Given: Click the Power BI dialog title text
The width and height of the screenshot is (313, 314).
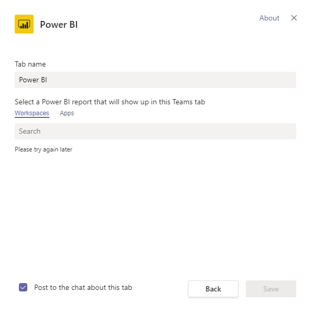Looking at the screenshot, I should (59, 25).
